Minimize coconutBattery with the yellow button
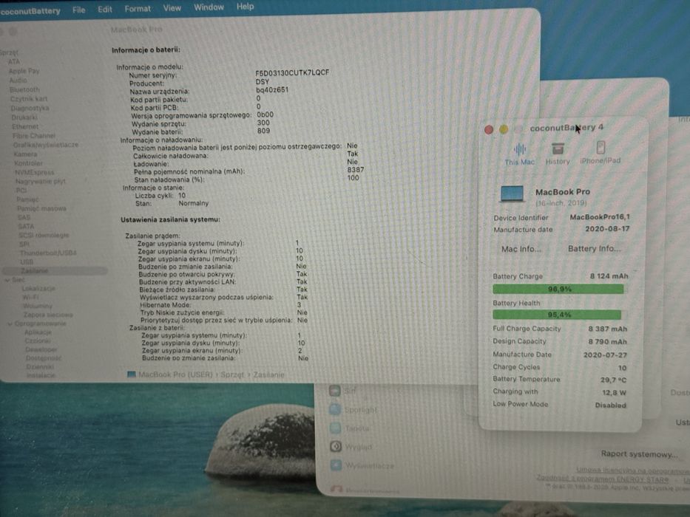 [x=504, y=129]
